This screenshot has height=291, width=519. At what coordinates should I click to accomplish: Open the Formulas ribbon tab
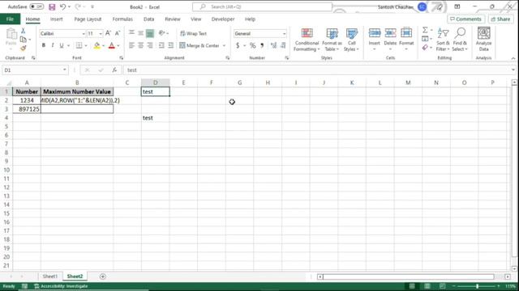(x=122, y=19)
